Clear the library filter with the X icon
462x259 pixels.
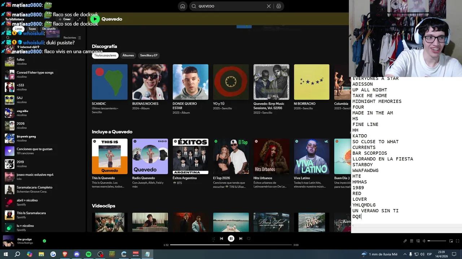click(8, 29)
